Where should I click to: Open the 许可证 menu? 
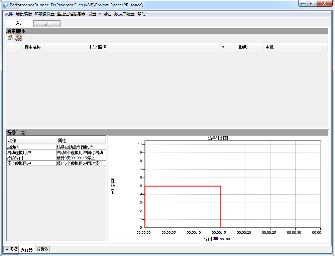coord(105,14)
